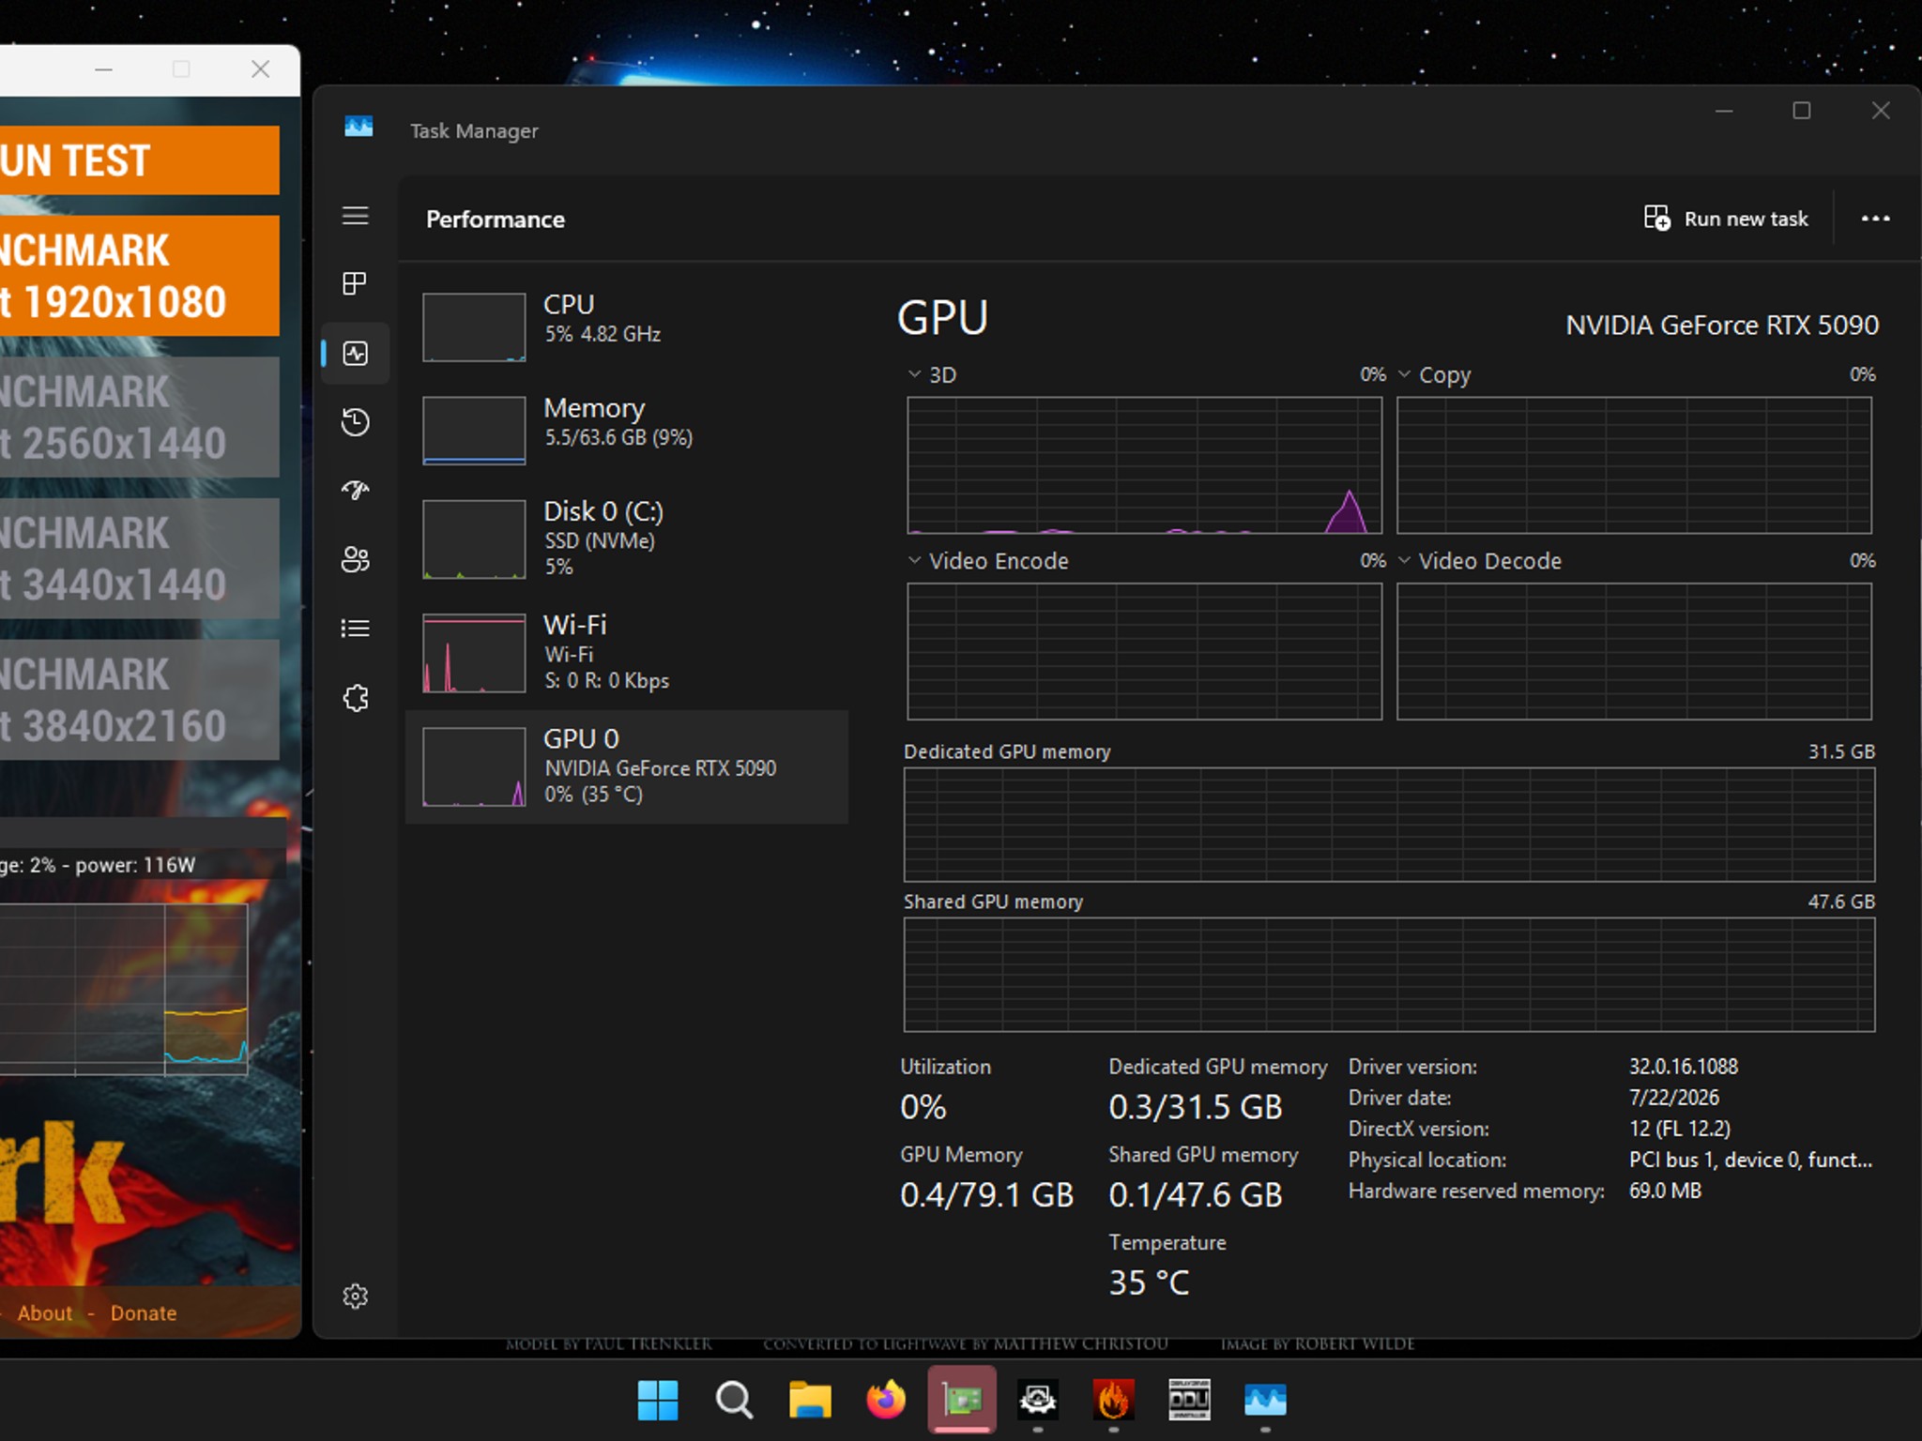Open the About link in benchmark window
Image resolution: width=1922 pixels, height=1441 pixels.
pos(44,1313)
